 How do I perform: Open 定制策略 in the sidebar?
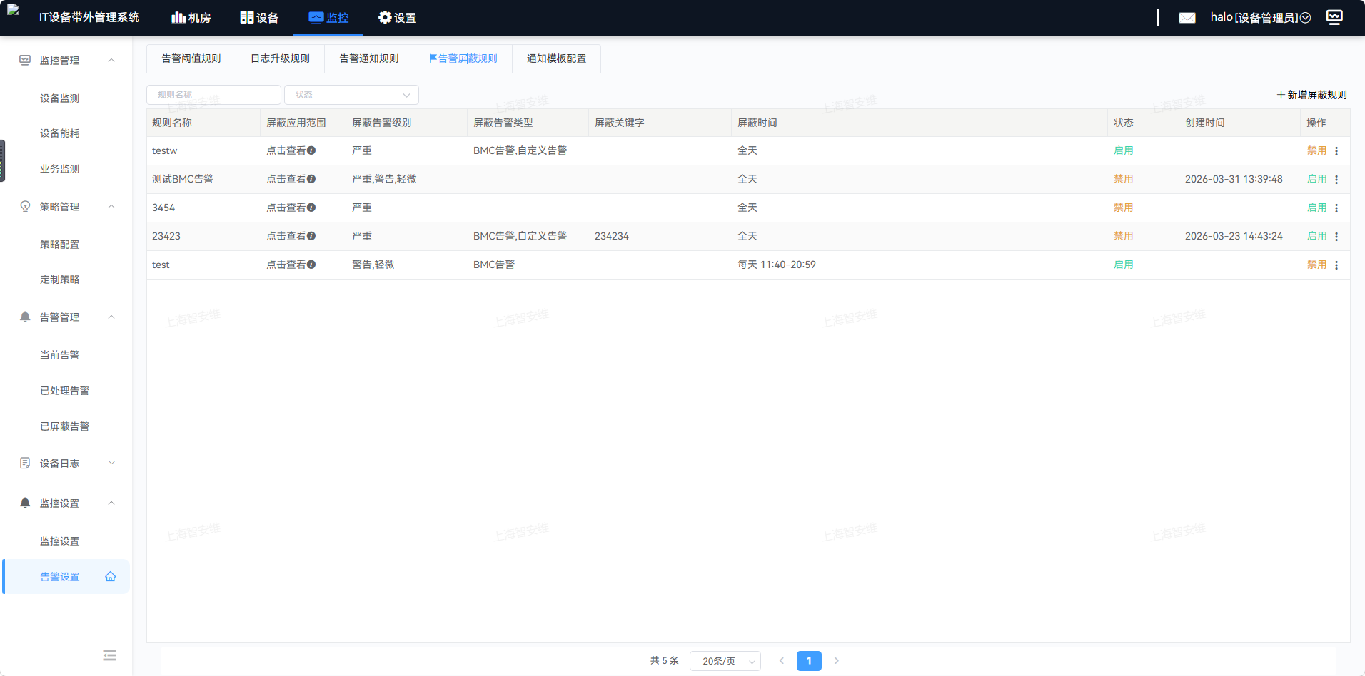tap(60, 280)
